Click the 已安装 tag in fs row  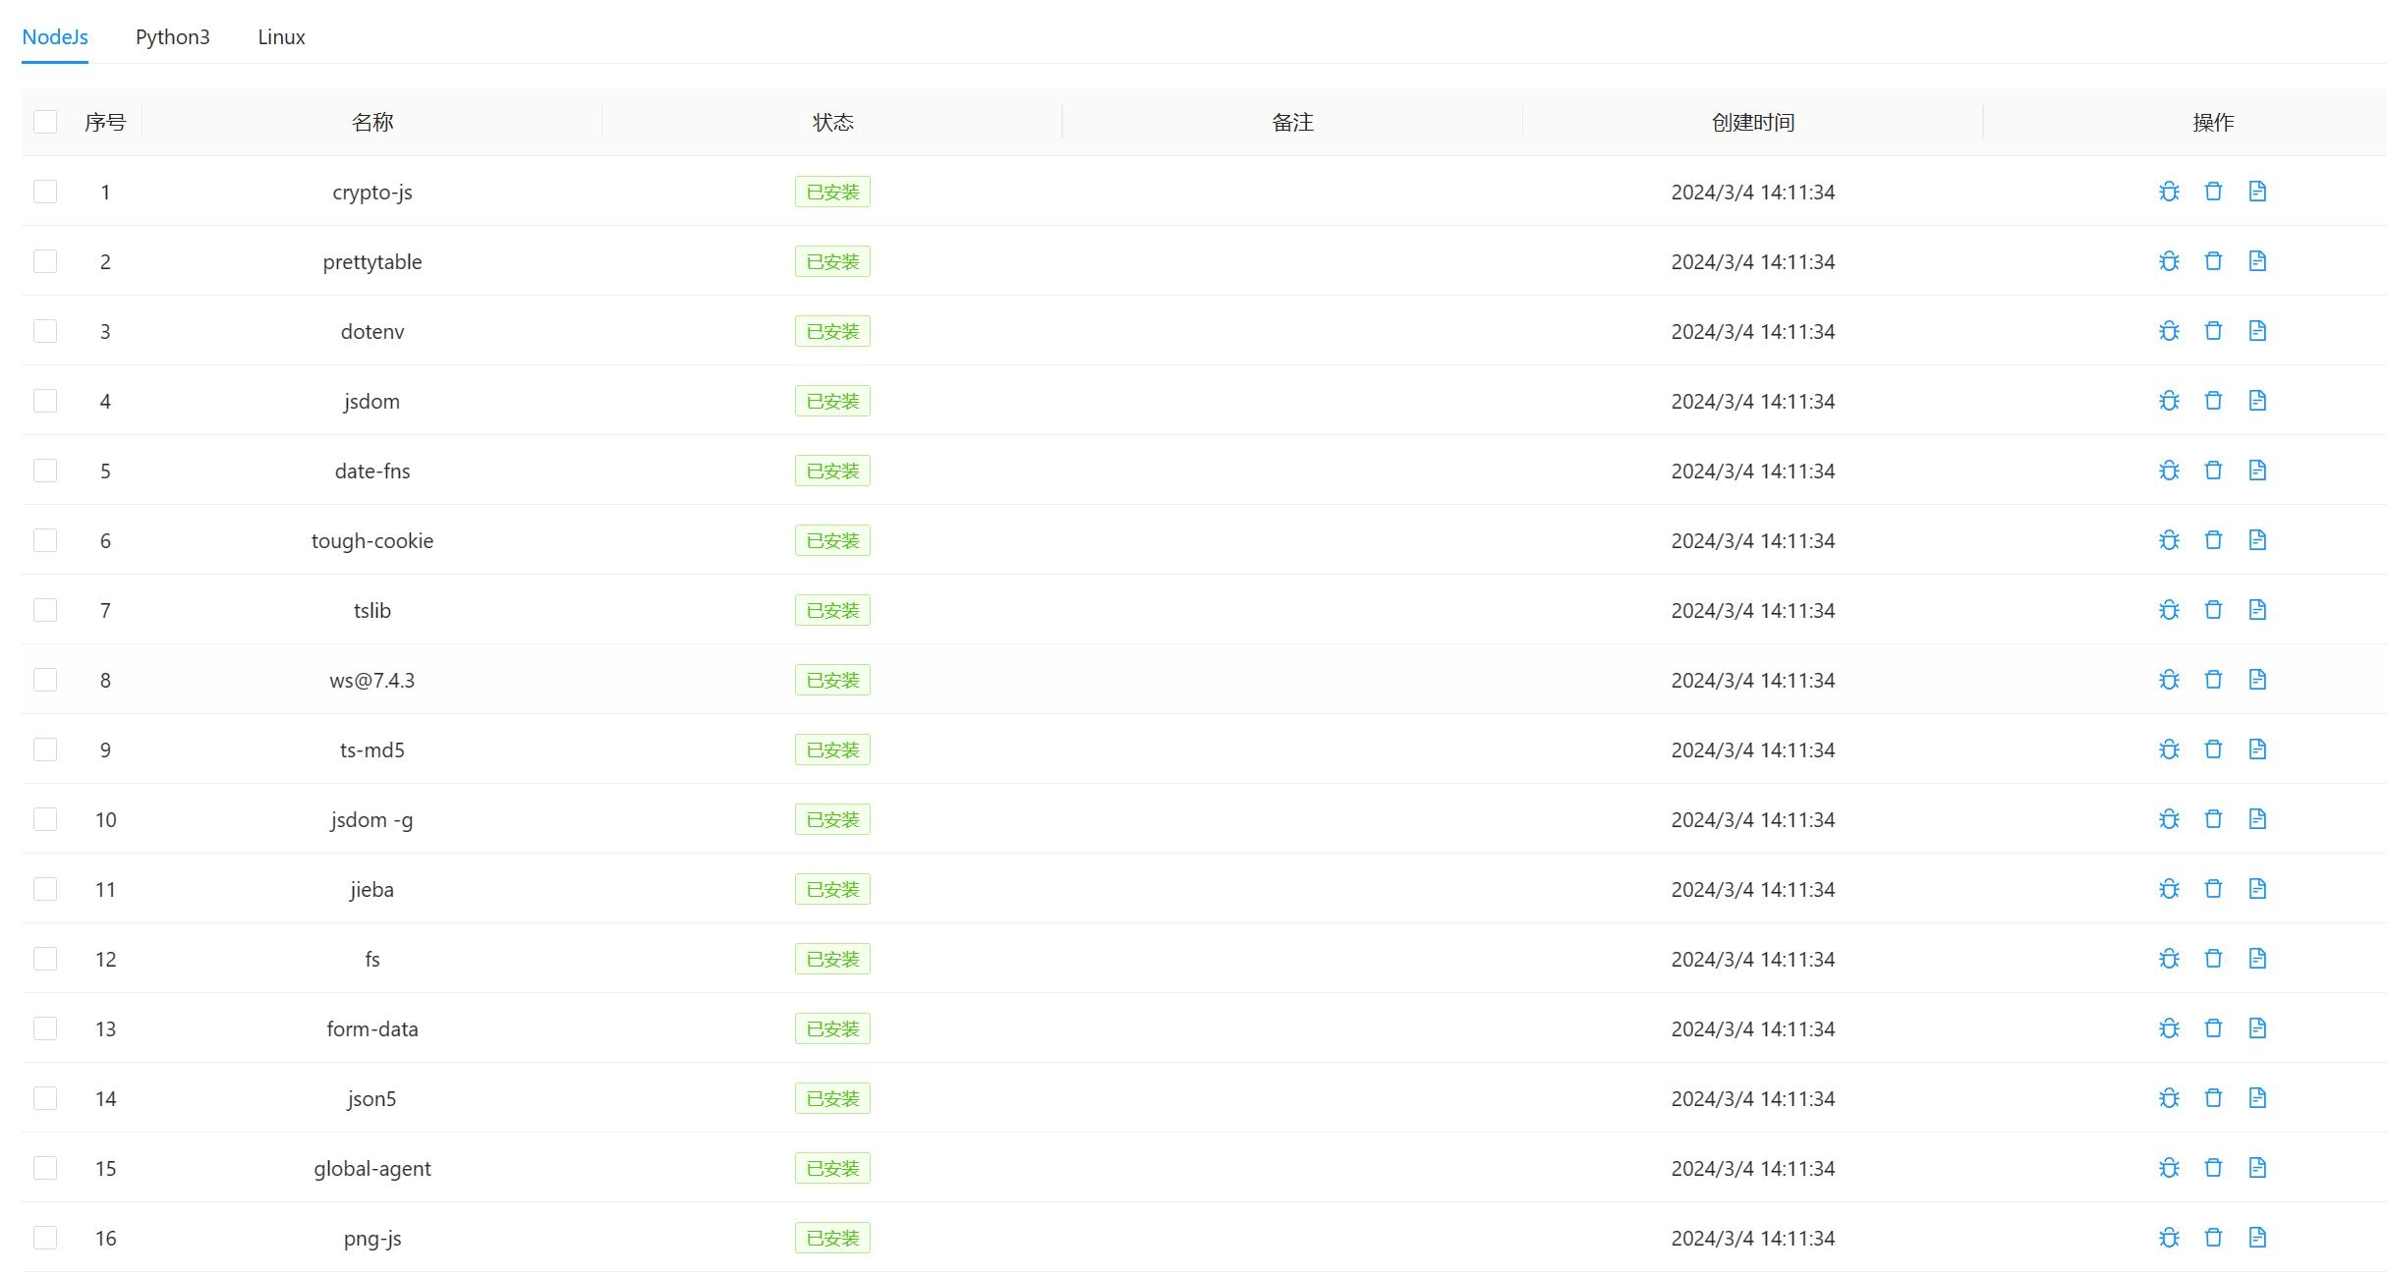(832, 959)
